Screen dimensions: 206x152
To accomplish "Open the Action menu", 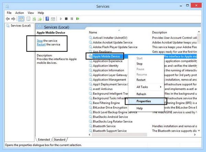I will tap(20, 13).
